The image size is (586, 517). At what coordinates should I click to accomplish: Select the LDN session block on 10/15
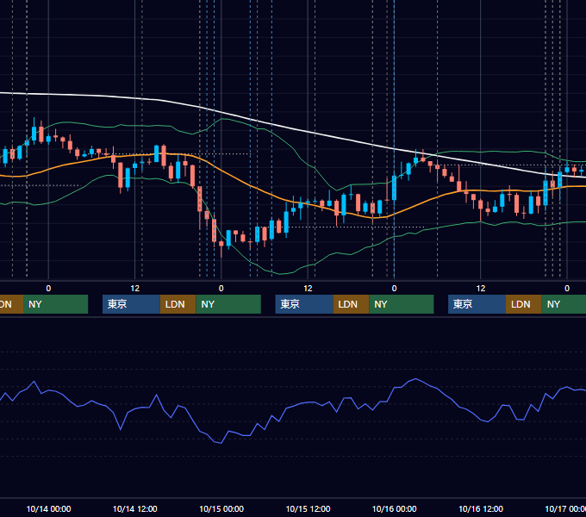[351, 304]
